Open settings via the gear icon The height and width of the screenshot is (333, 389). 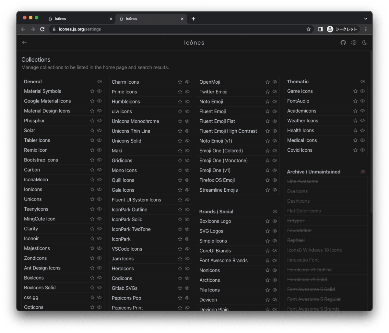click(x=354, y=42)
